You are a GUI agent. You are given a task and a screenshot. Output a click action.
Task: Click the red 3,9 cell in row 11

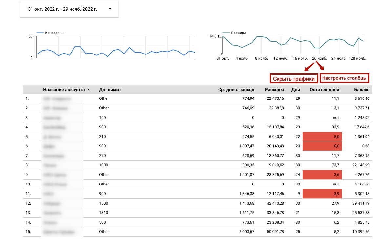tap(322, 194)
